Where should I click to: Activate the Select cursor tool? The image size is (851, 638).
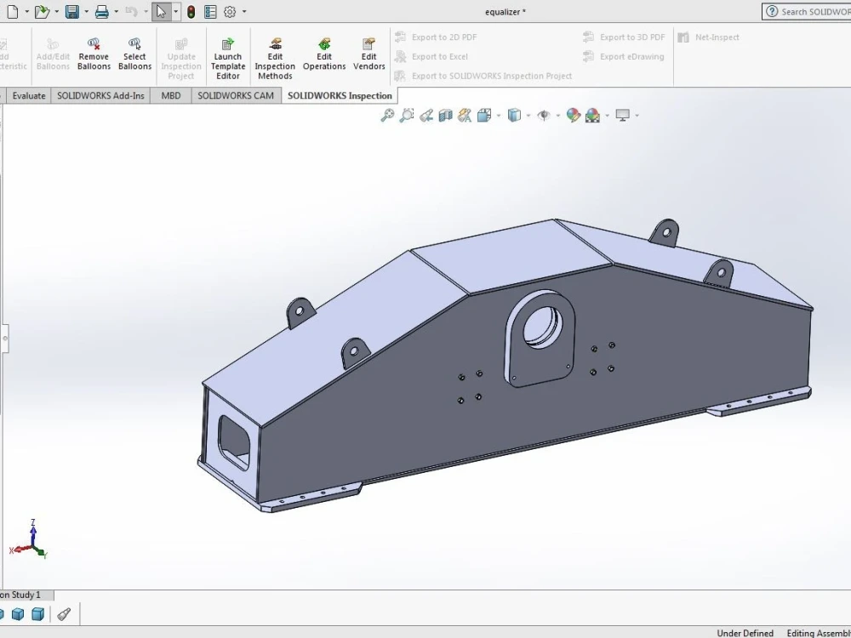point(161,11)
